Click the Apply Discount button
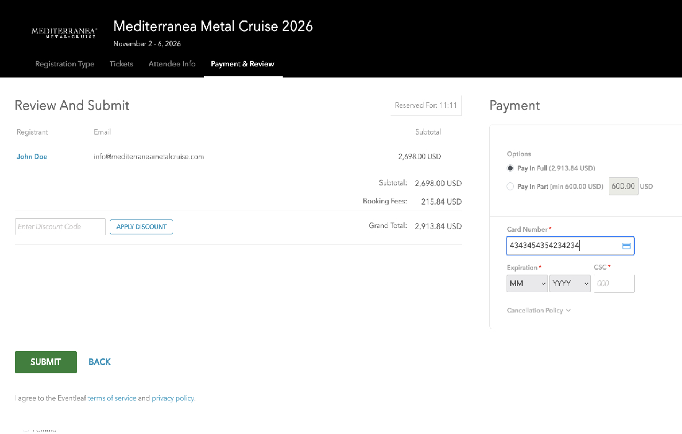Viewport: 682px width, 434px height. pyautogui.click(x=141, y=227)
